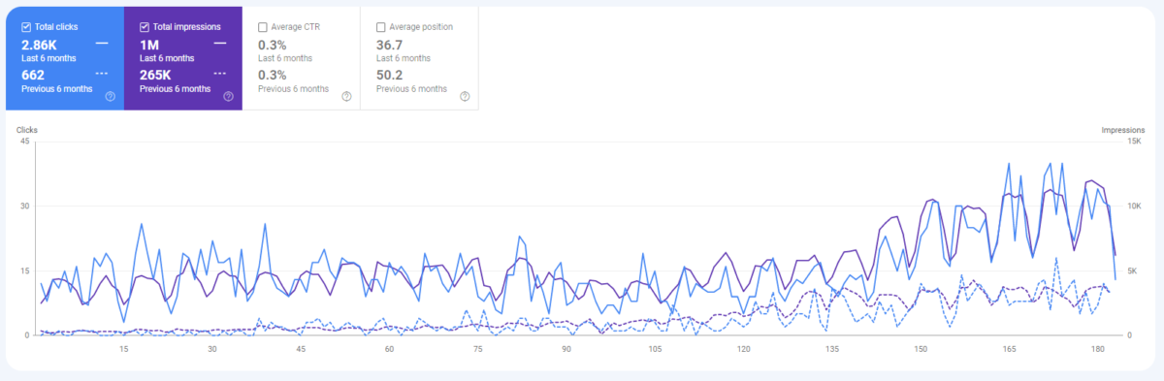This screenshot has height=381, width=1164.
Task: Open help icon on Total impressions card
Action: pos(228,96)
